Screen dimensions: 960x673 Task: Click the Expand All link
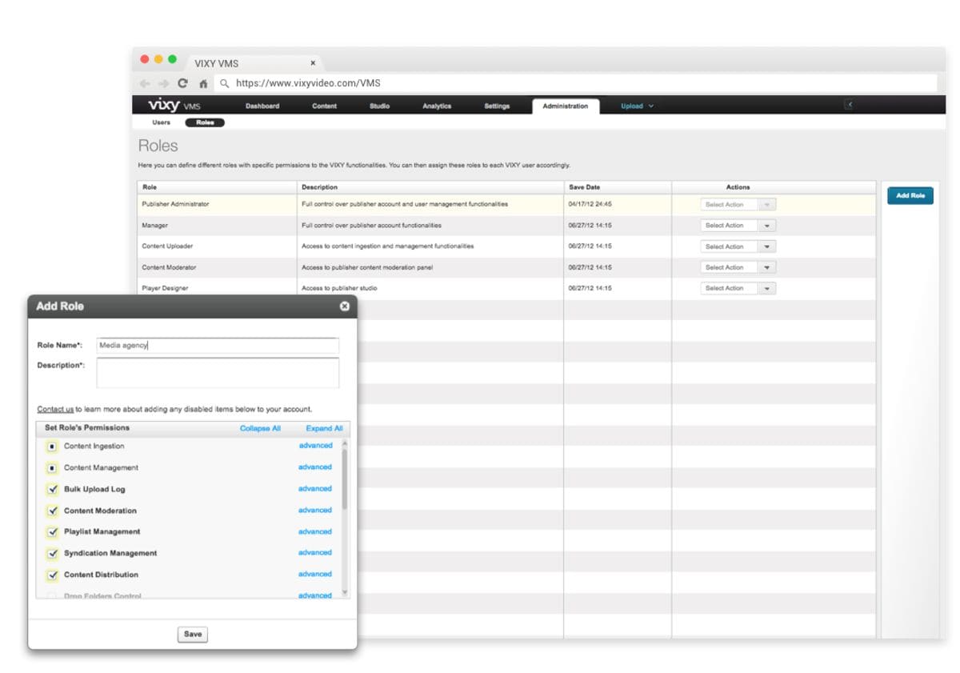[324, 428]
